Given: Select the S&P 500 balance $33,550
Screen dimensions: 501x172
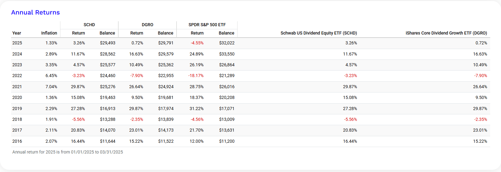Looking at the screenshot, I should click(227, 54).
